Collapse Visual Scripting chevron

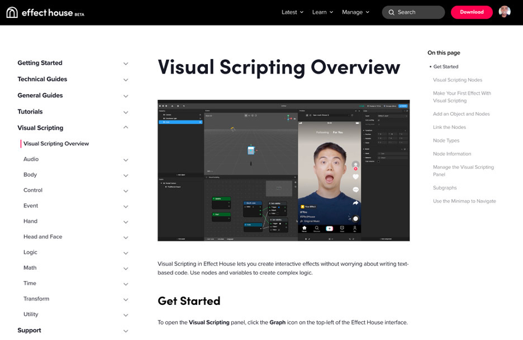click(126, 128)
